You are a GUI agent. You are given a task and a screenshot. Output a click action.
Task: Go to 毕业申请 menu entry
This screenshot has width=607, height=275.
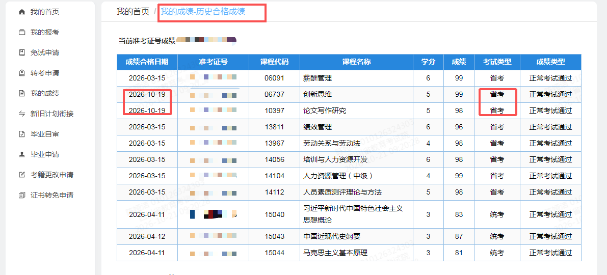(44, 154)
